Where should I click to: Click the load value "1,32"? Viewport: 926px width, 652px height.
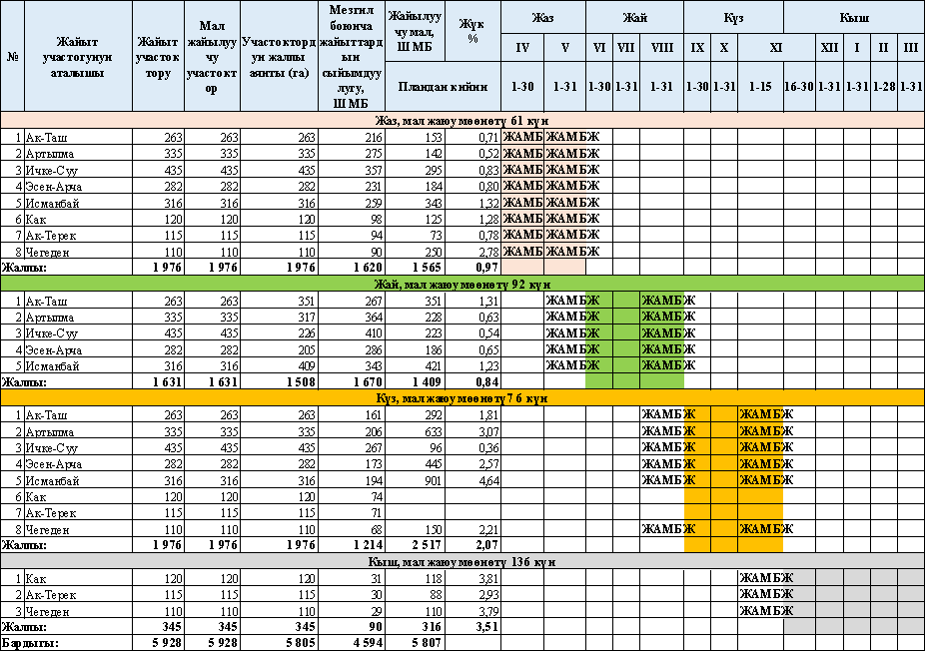(472, 203)
